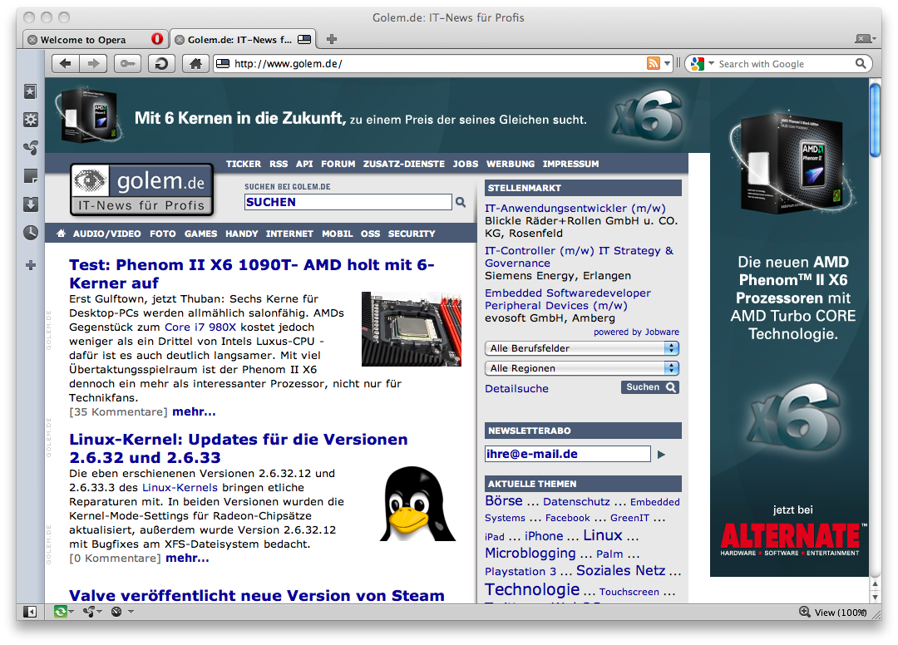Open the Notes panel
This screenshot has width=898, height=645.
(x=31, y=176)
